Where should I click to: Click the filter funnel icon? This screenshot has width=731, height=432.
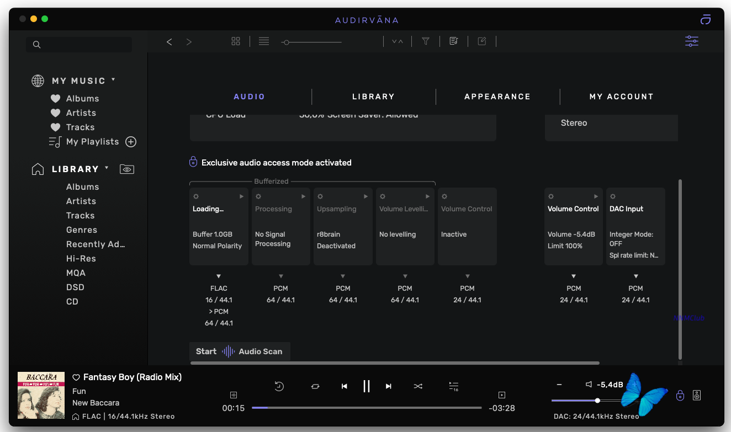(426, 41)
